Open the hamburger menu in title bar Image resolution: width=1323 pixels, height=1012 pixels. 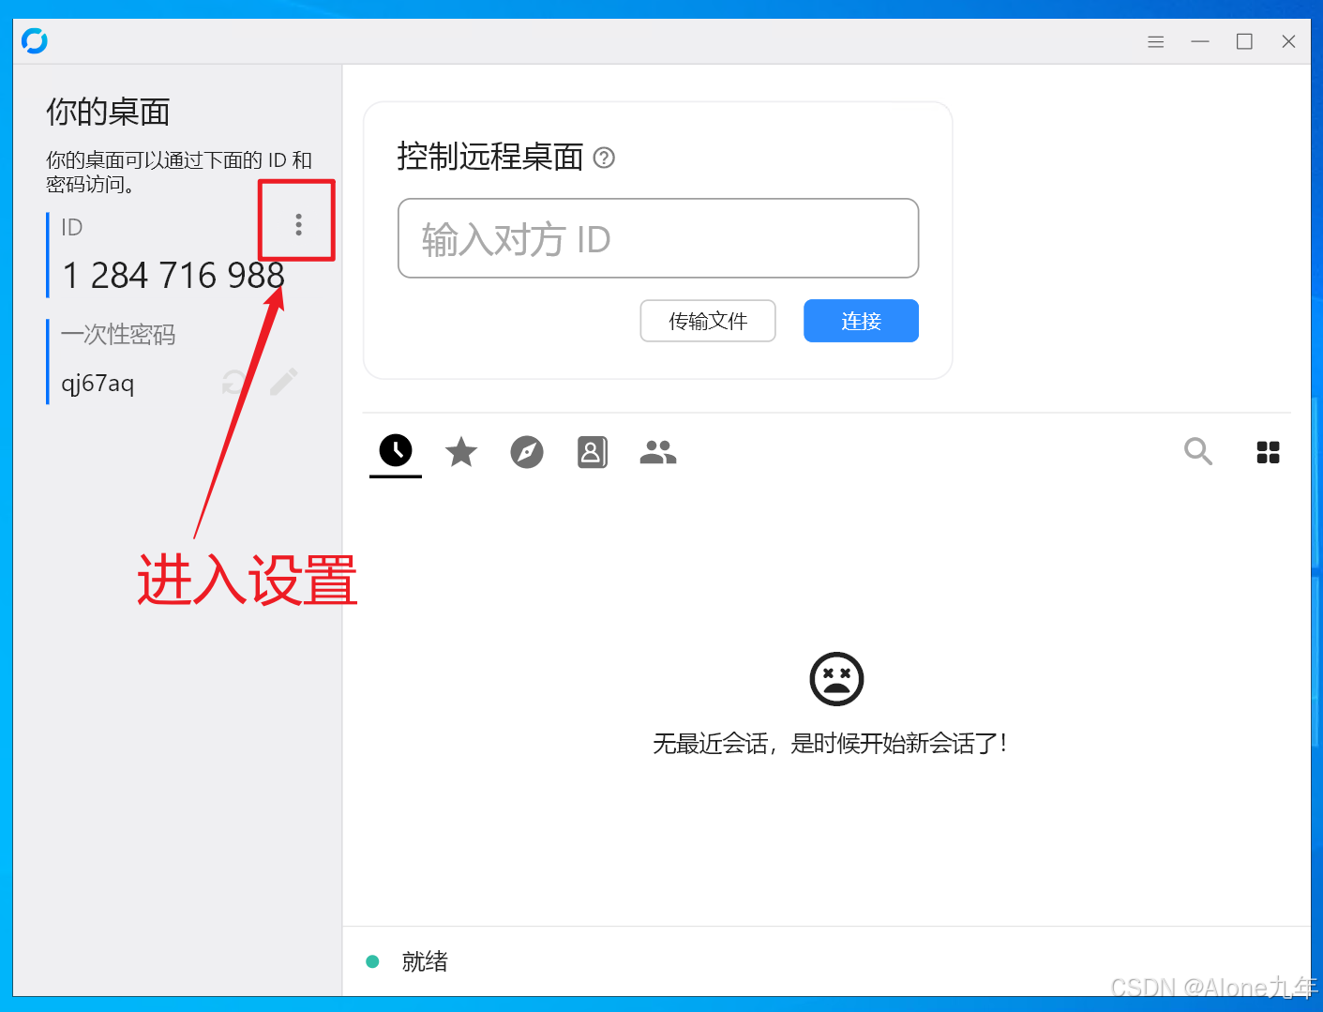1156,41
